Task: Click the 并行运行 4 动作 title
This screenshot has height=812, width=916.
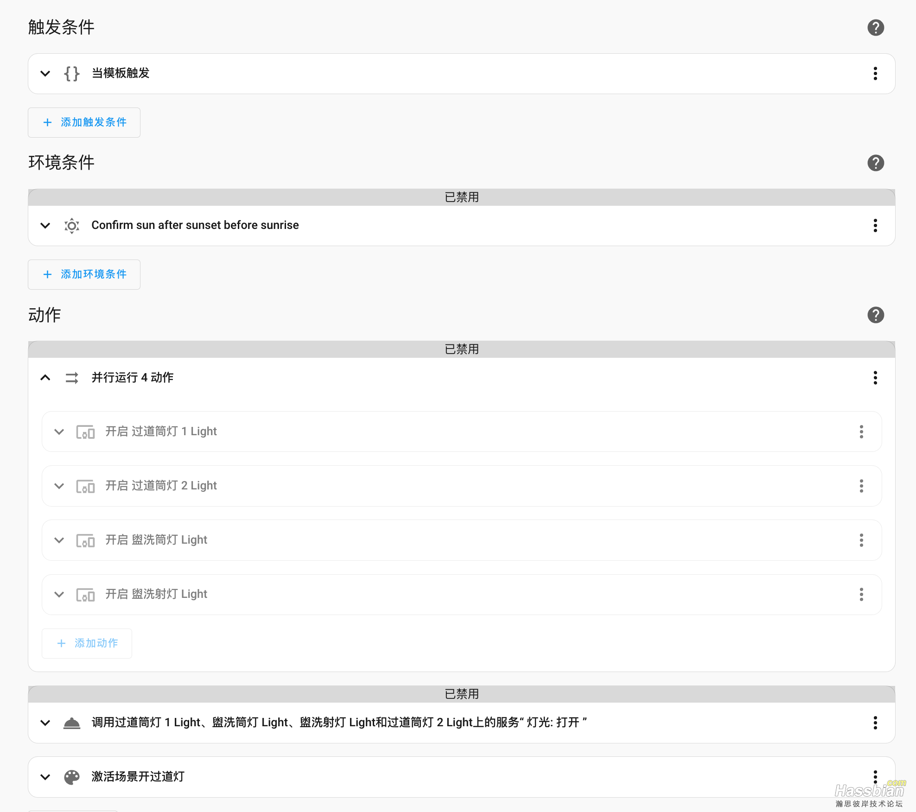Action: [x=133, y=378]
